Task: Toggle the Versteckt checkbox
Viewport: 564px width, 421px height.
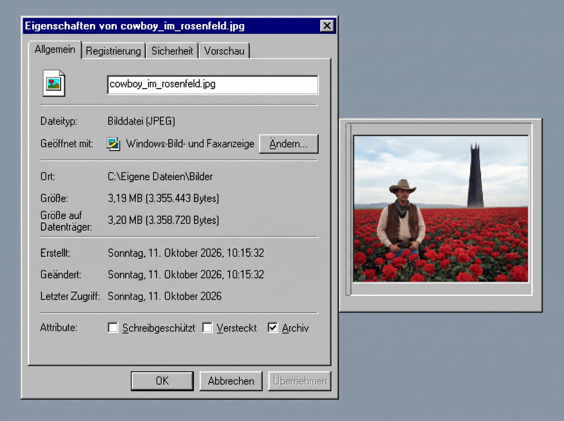Action: (207, 328)
